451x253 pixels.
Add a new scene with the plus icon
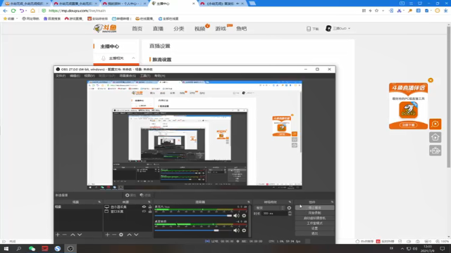tap(58, 235)
